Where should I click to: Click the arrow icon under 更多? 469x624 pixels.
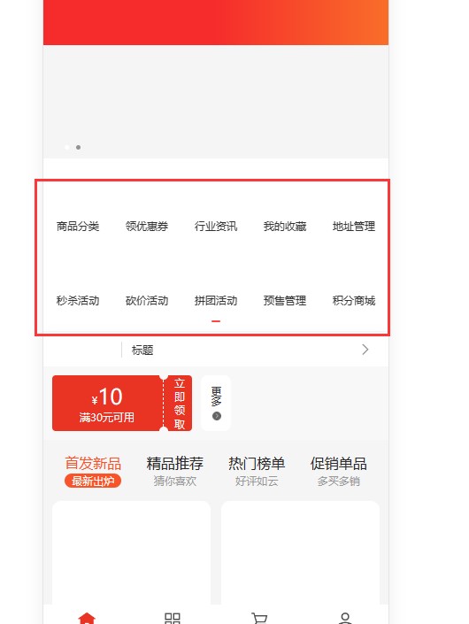[217, 416]
